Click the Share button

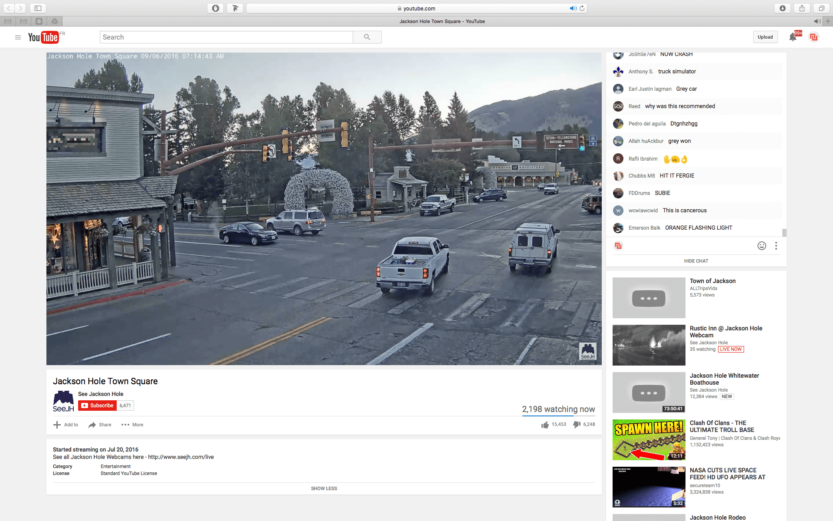pyautogui.click(x=100, y=425)
